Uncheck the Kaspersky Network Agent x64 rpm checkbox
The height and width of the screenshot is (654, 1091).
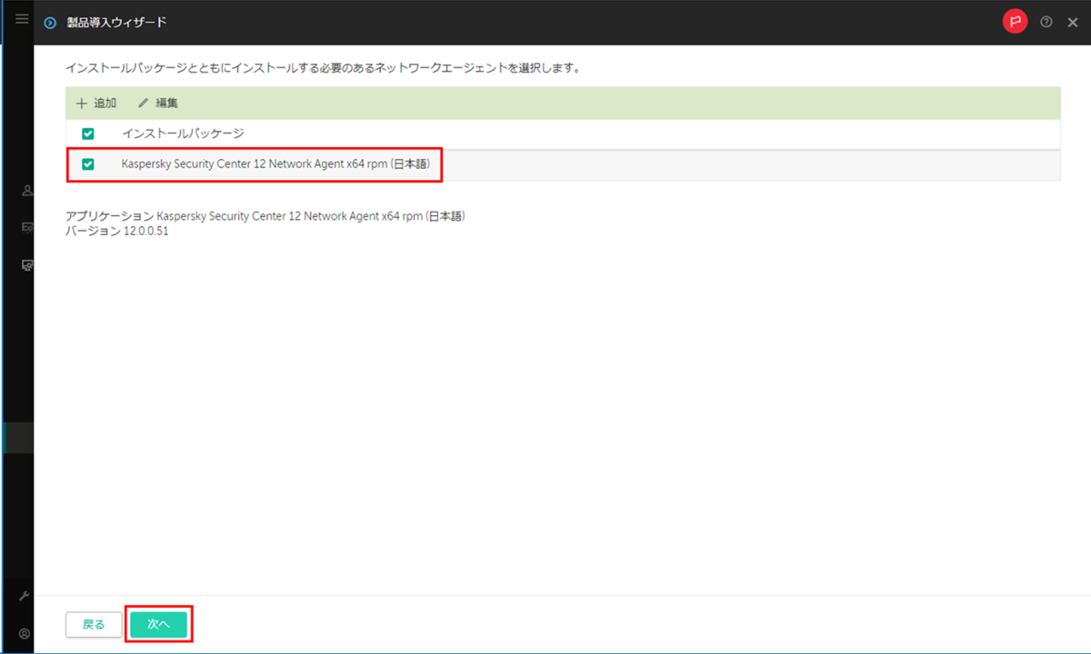point(87,164)
